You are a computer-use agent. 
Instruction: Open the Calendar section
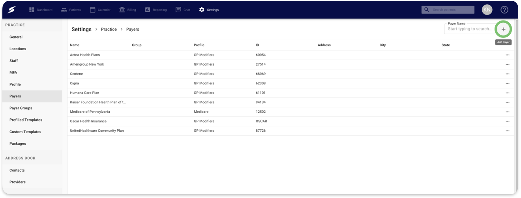coord(100,9)
